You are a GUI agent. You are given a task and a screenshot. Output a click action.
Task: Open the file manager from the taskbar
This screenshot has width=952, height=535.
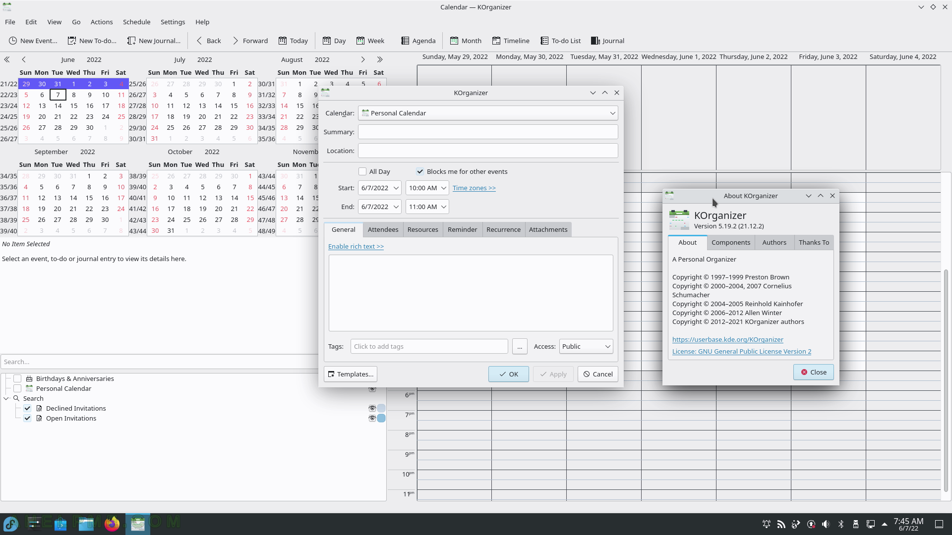coord(86,524)
